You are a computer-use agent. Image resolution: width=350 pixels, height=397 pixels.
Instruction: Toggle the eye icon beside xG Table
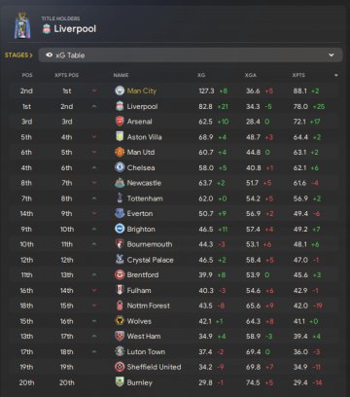pyautogui.click(x=50, y=54)
